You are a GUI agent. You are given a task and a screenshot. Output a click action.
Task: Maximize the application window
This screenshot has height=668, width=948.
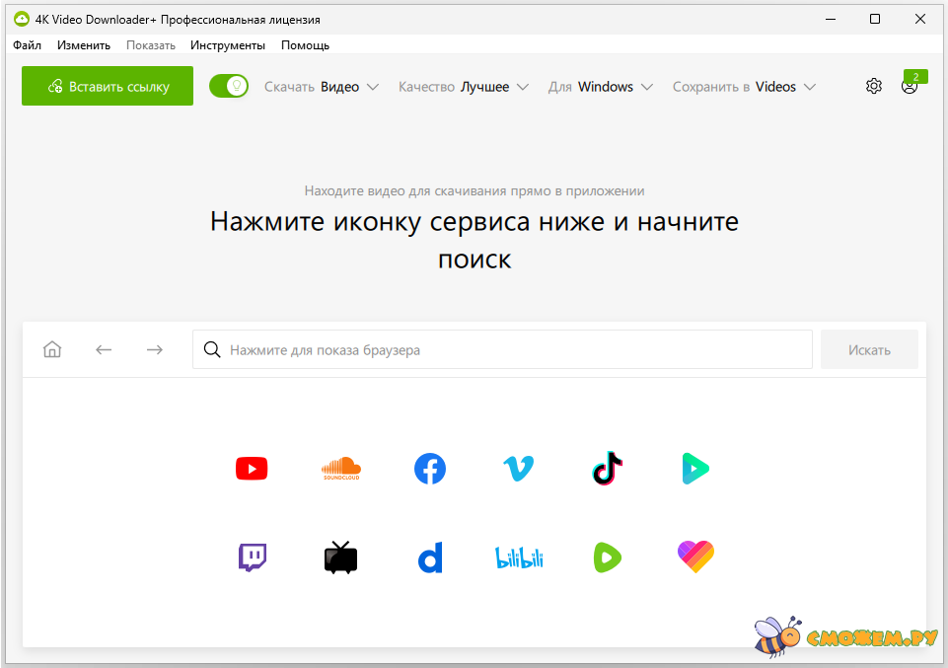875,20
